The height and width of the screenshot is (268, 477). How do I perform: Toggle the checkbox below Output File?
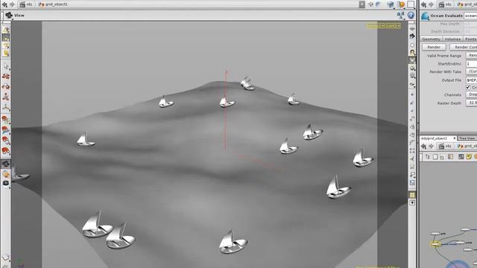pos(468,88)
